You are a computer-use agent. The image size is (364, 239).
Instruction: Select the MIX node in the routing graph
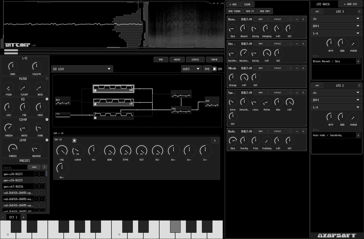[x=181, y=110]
